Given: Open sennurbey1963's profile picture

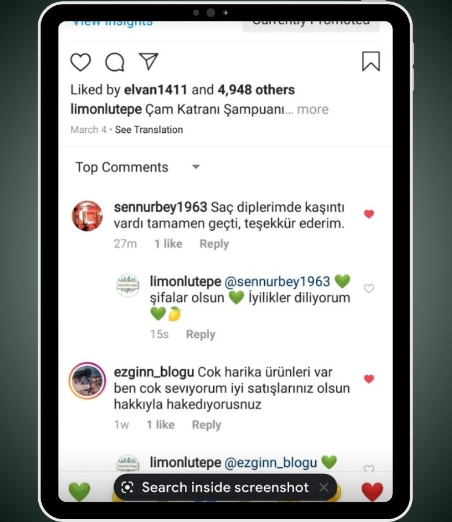Looking at the screenshot, I should pos(87,216).
